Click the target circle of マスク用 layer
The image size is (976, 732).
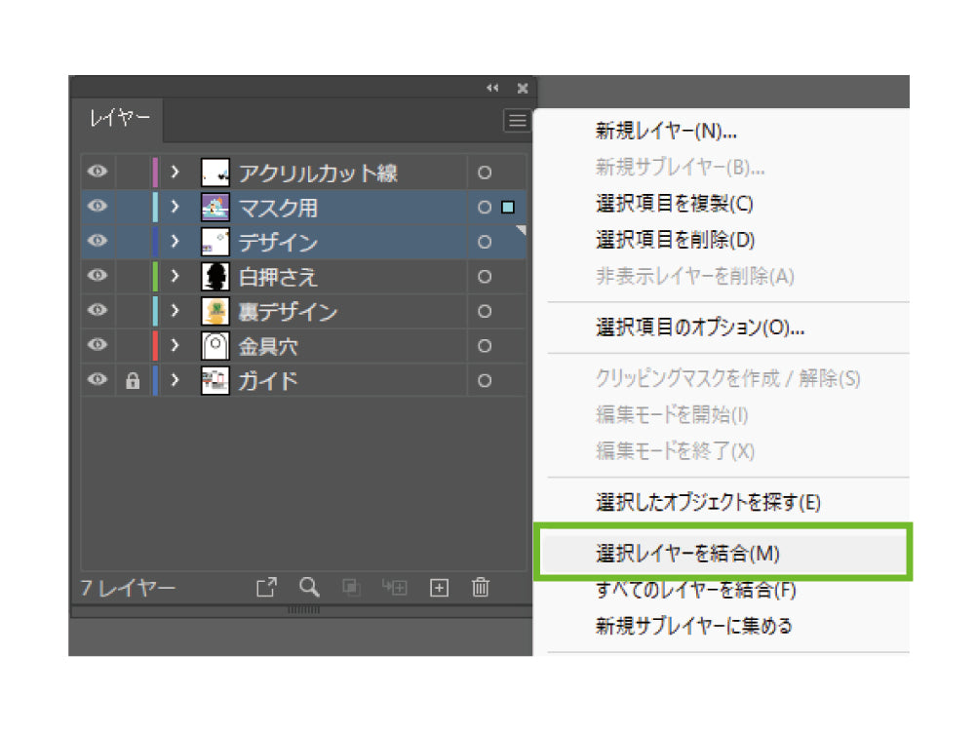[485, 208]
